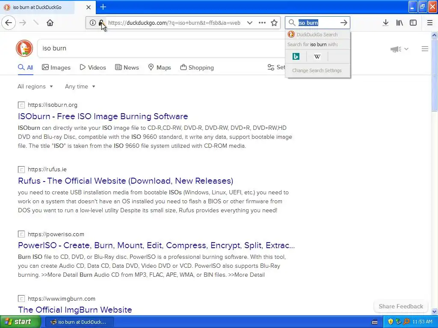The width and height of the screenshot is (438, 328).
Task: Choose DuckDuckGo Search in the suggestion panel
Action: coord(318,35)
